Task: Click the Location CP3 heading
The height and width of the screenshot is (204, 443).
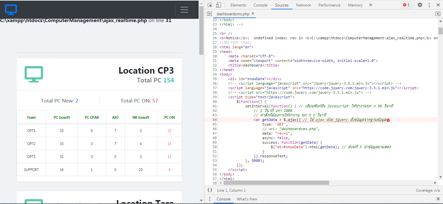Action: [146, 70]
